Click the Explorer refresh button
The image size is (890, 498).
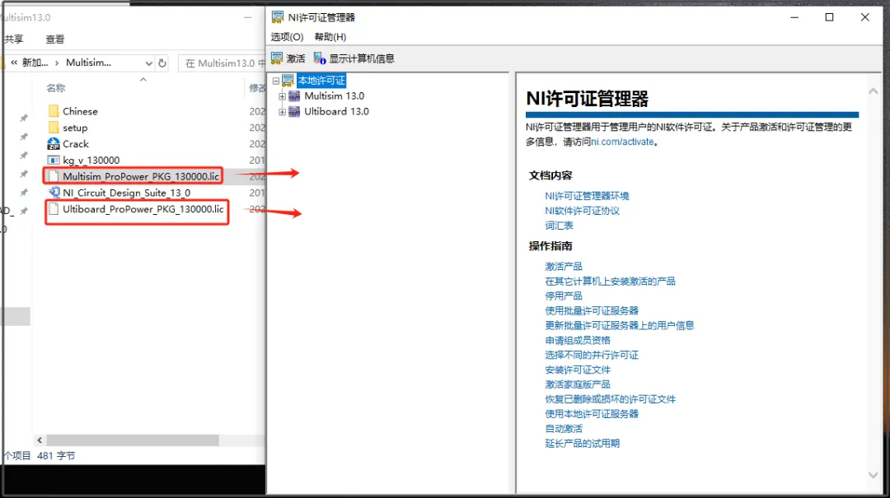tap(162, 63)
